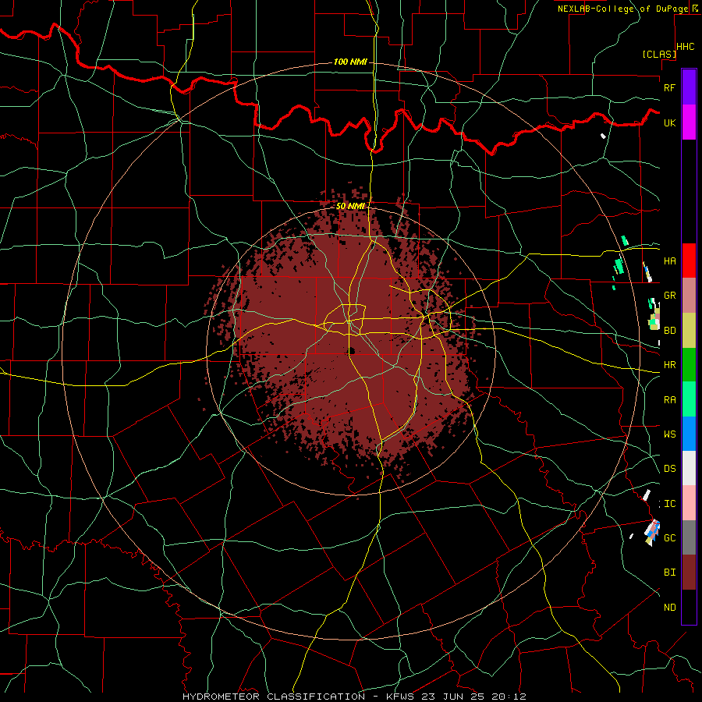Click the 50 NMI range ring label
702x702 pixels.
click(350, 206)
